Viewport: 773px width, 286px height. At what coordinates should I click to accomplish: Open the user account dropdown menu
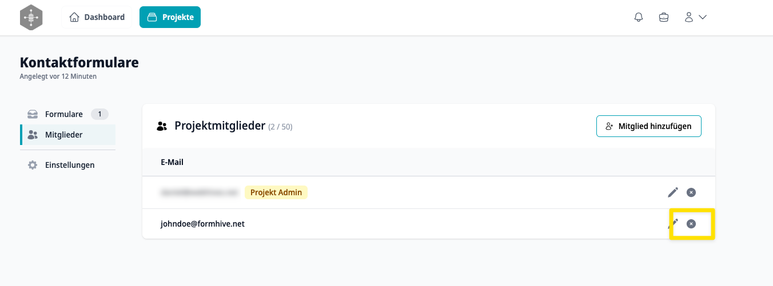tap(696, 17)
